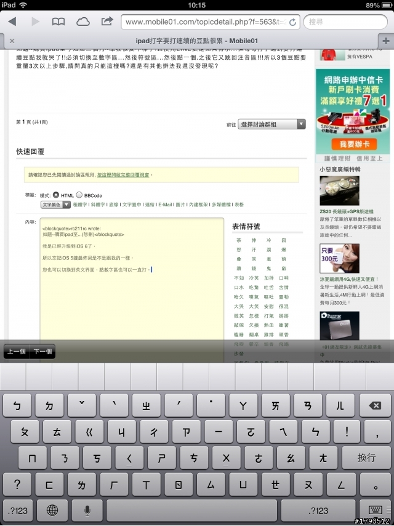Close the Mobile01 tab with the x
The width and height of the screenshot is (394, 526).
tap(12, 41)
